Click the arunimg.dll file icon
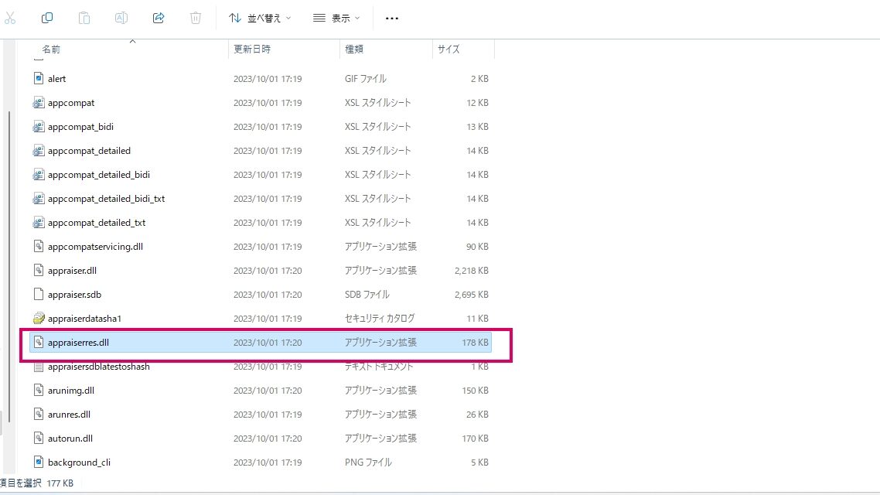The height and width of the screenshot is (495, 880). click(38, 391)
